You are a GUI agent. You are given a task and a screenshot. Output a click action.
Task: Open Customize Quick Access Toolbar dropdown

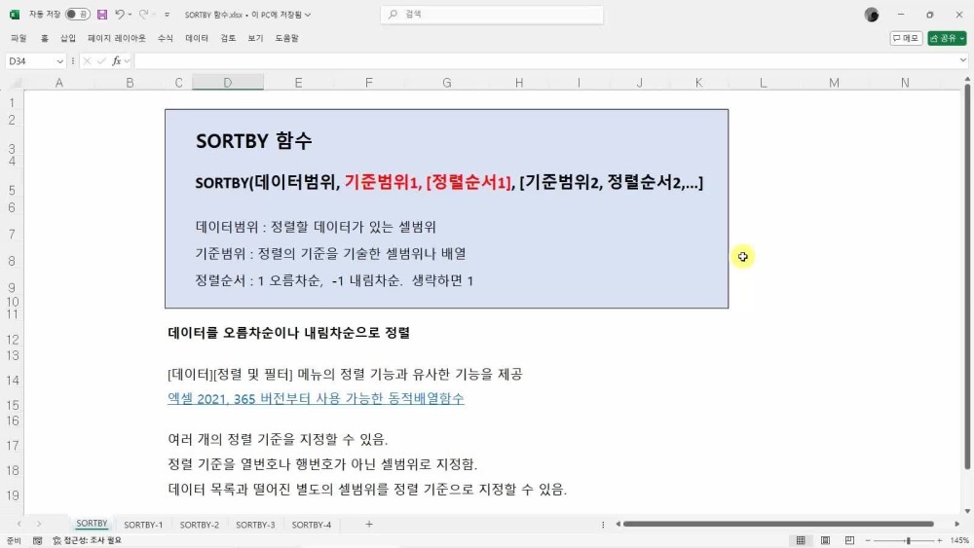pos(167,15)
